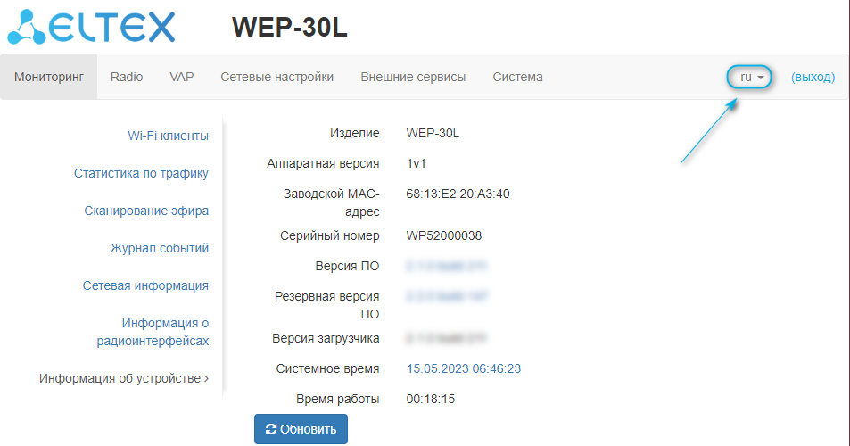The width and height of the screenshot is (850, 446).
Task: Click system time 15.05.2023 06:46:23
Action: pos(464,368)
